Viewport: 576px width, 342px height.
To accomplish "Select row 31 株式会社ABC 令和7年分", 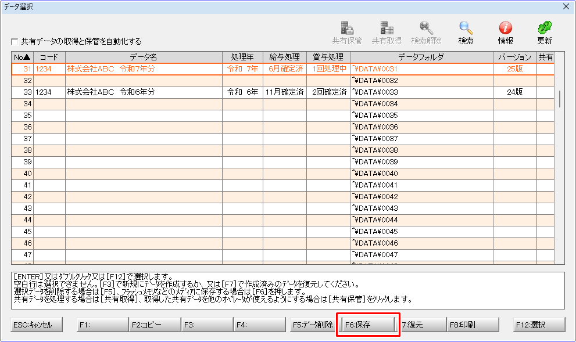I will [144, 69].
